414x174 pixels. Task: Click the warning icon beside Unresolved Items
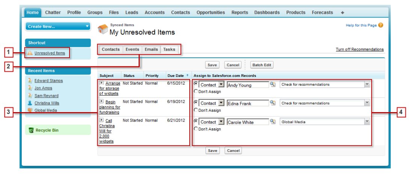coord(30,53)
